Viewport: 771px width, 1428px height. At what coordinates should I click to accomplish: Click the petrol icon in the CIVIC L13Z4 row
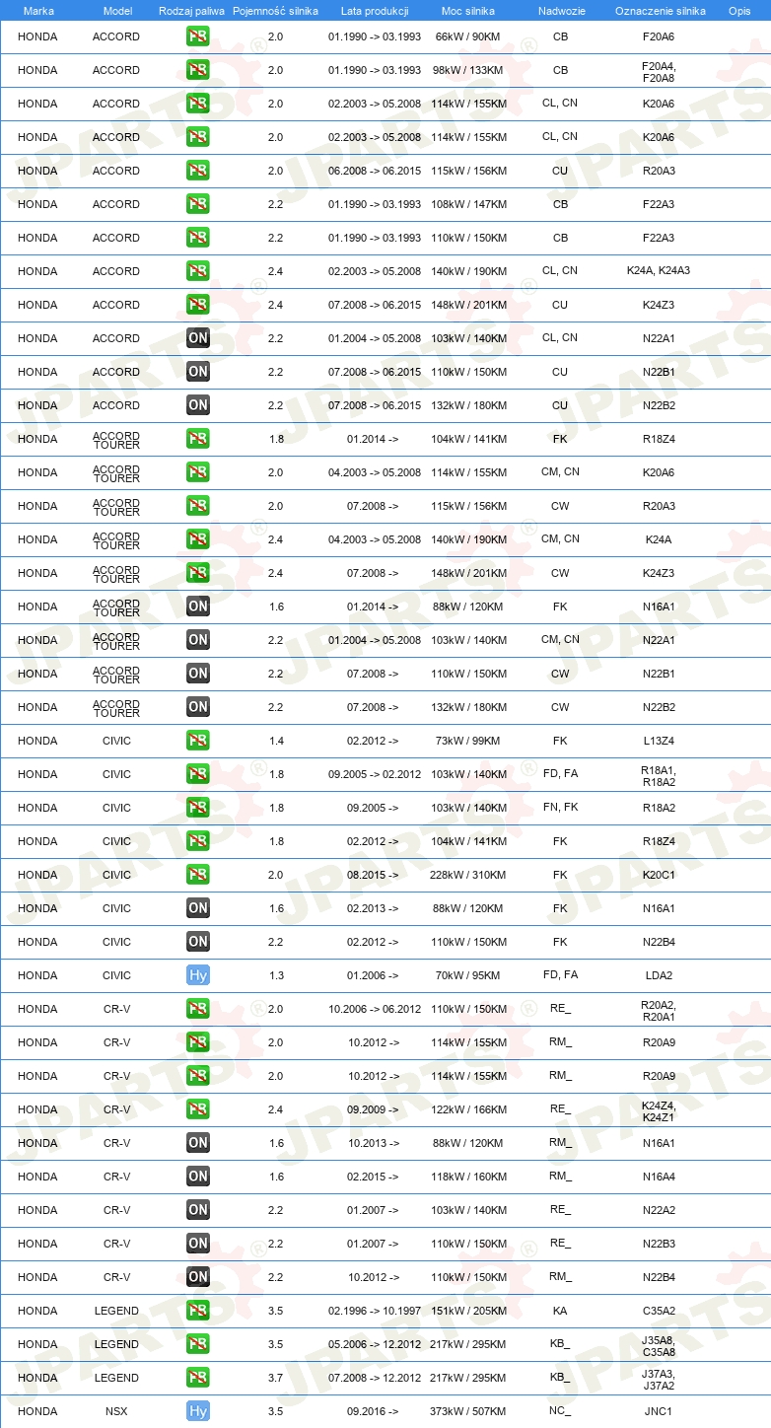198,741
